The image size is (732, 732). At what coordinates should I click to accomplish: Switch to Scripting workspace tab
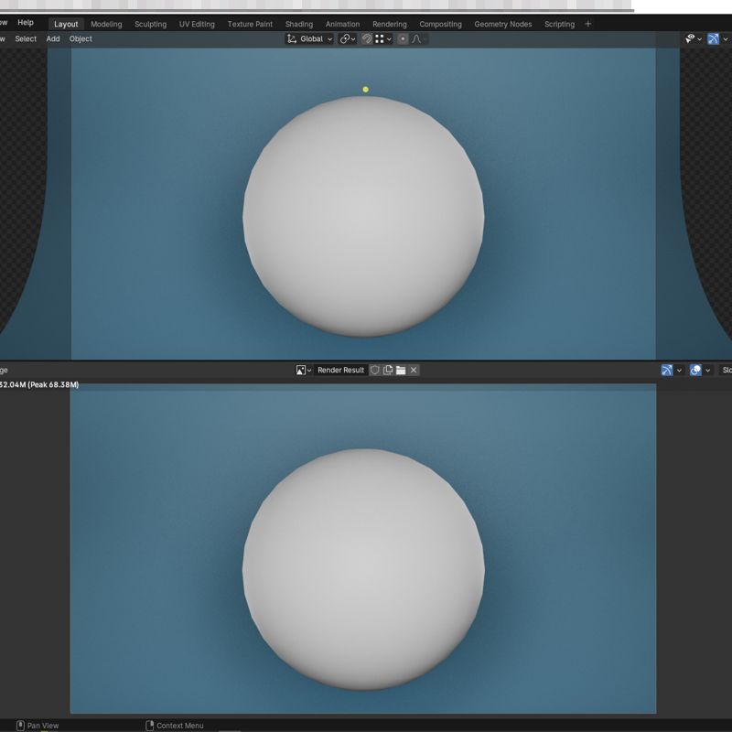(559, 24)
